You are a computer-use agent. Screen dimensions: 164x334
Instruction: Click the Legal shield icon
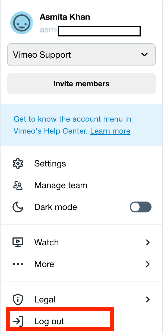coord(18,299)
